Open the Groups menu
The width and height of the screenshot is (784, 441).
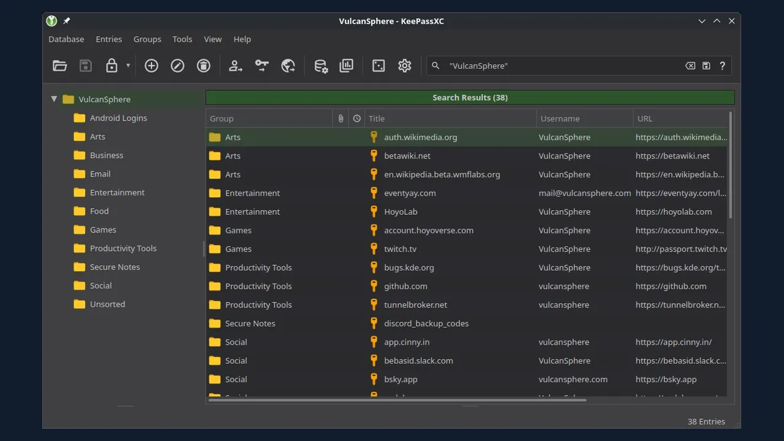coord(148,39)
